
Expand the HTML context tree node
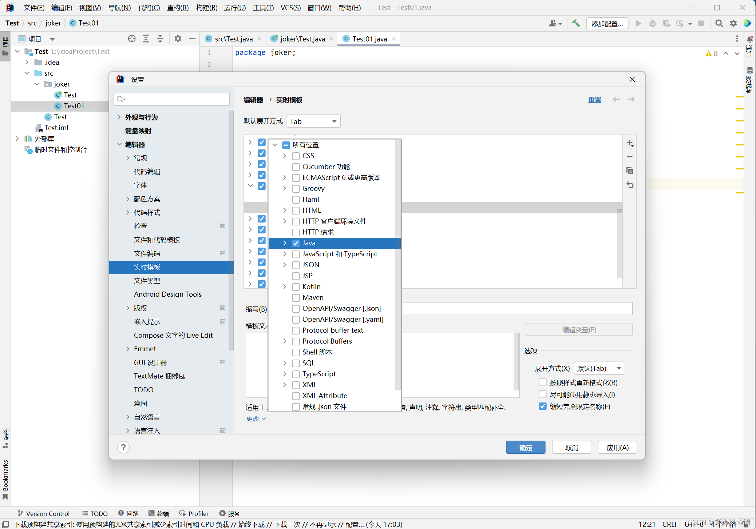coord(285,210)
